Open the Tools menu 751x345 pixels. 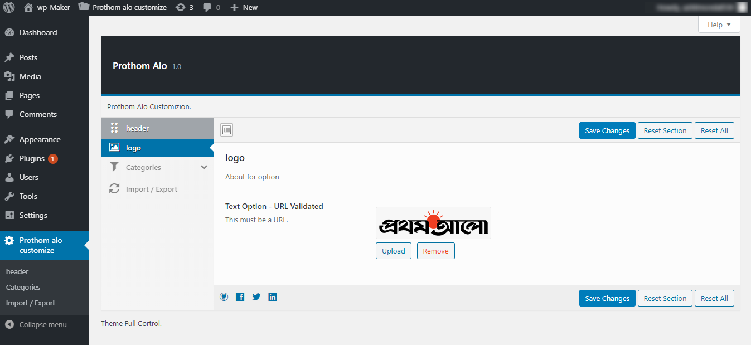44,196
